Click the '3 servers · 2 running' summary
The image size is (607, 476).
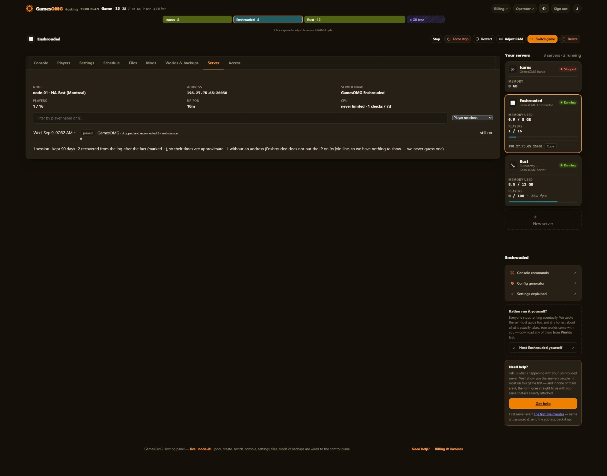(562, 55)
